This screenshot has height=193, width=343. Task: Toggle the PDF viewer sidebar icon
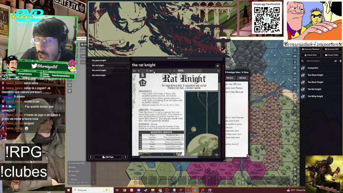[x=134, y=71]
